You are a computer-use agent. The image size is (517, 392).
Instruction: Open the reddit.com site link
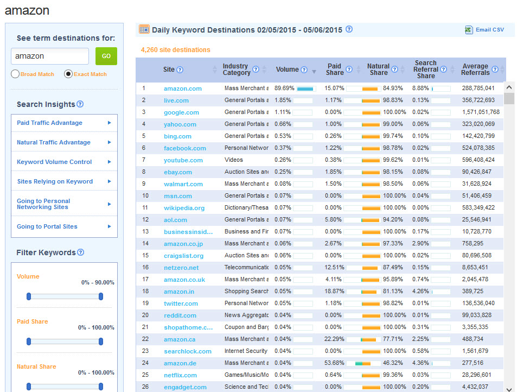click(x=180, y=315)
